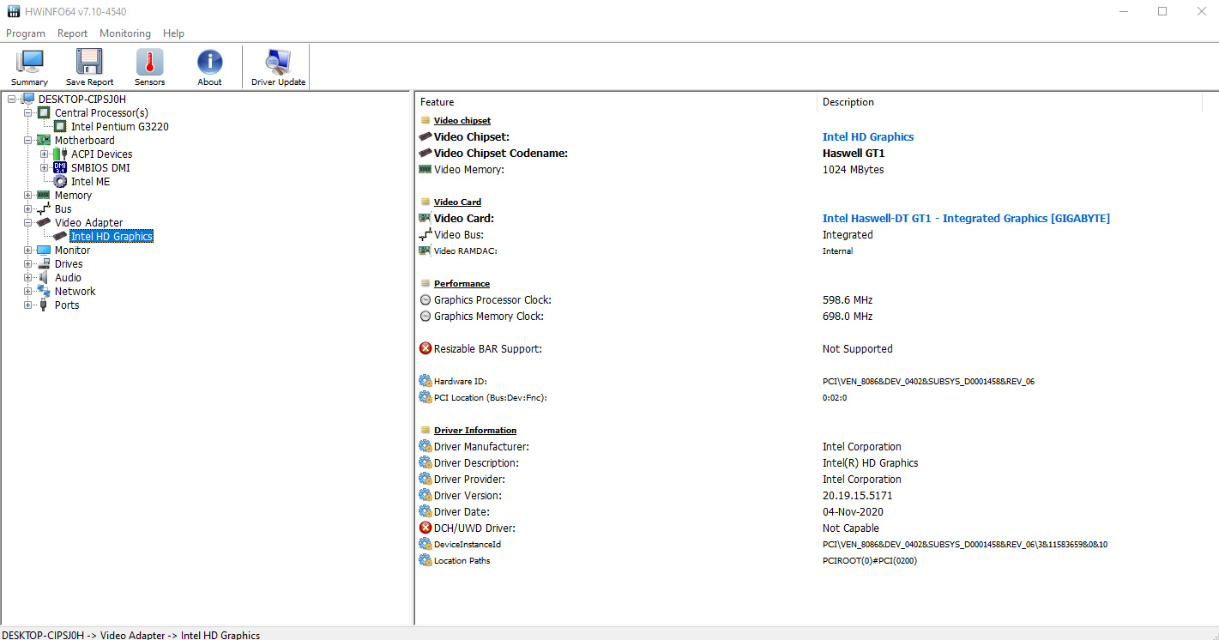Open the Monitoring menu
Viewport: 1219px width, 640px height.
tap(125, 33)
